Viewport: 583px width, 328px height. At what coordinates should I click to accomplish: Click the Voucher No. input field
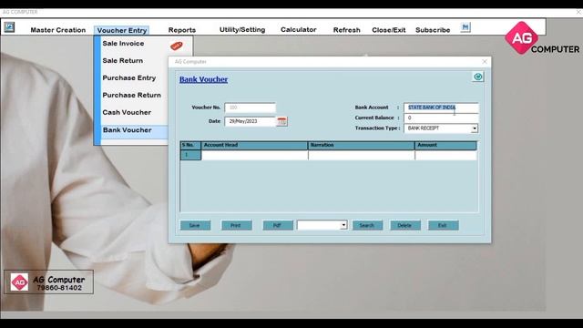[250, 108]
